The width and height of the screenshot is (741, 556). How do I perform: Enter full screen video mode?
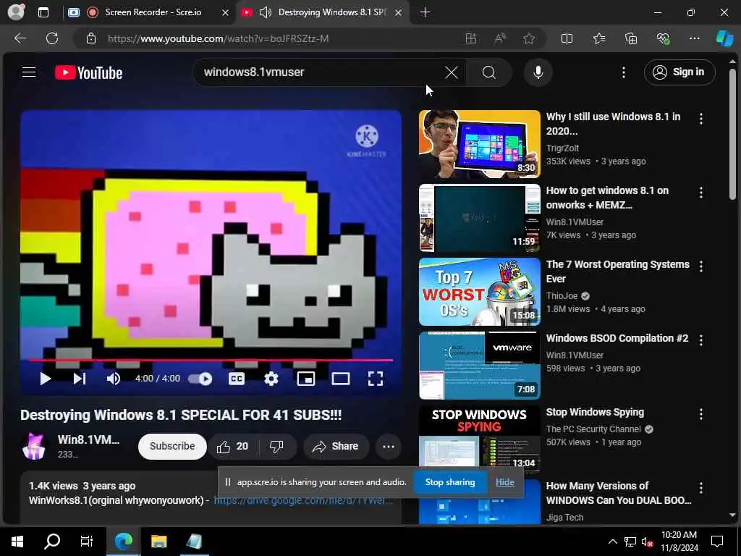376,379
